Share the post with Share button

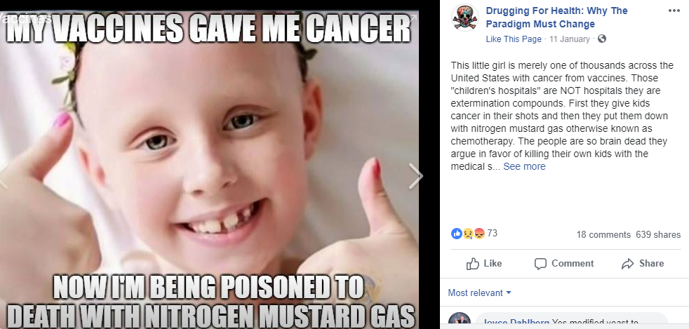click(643, 264)
